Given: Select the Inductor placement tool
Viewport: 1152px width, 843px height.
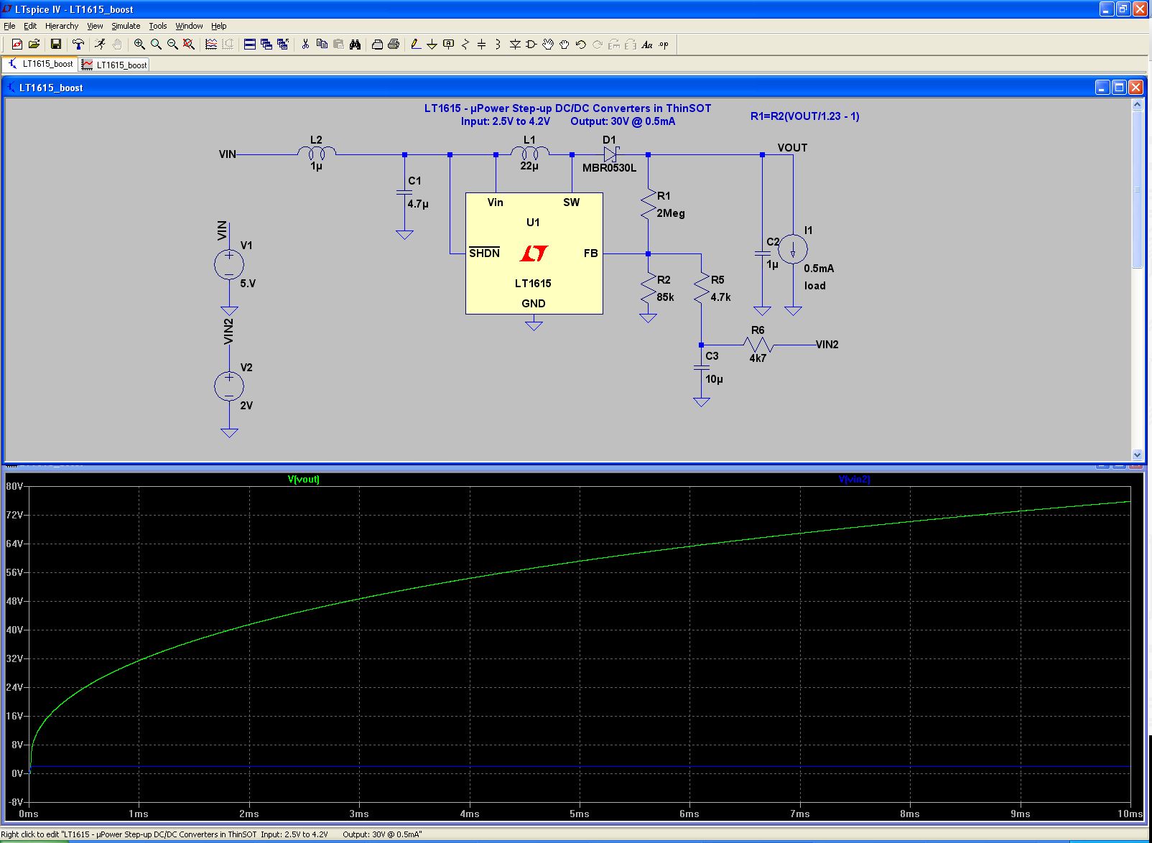Looking at the screenshot, I should coord(498,45).
